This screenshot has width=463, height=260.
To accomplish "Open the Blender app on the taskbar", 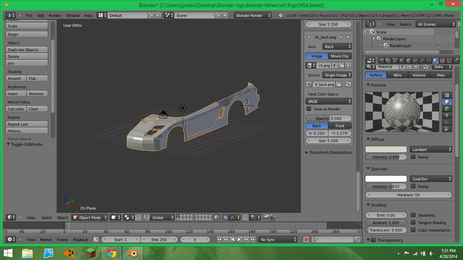I will point(132,253).
